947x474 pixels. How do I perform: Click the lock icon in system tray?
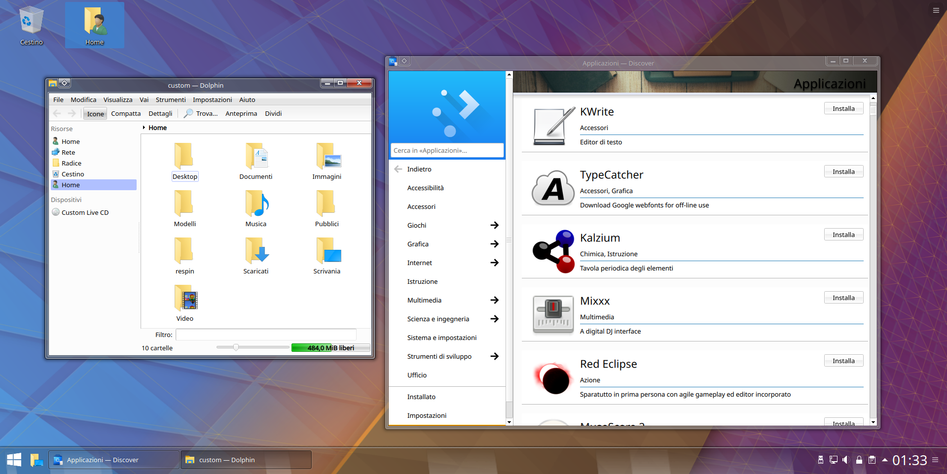(x=859, y=460)
